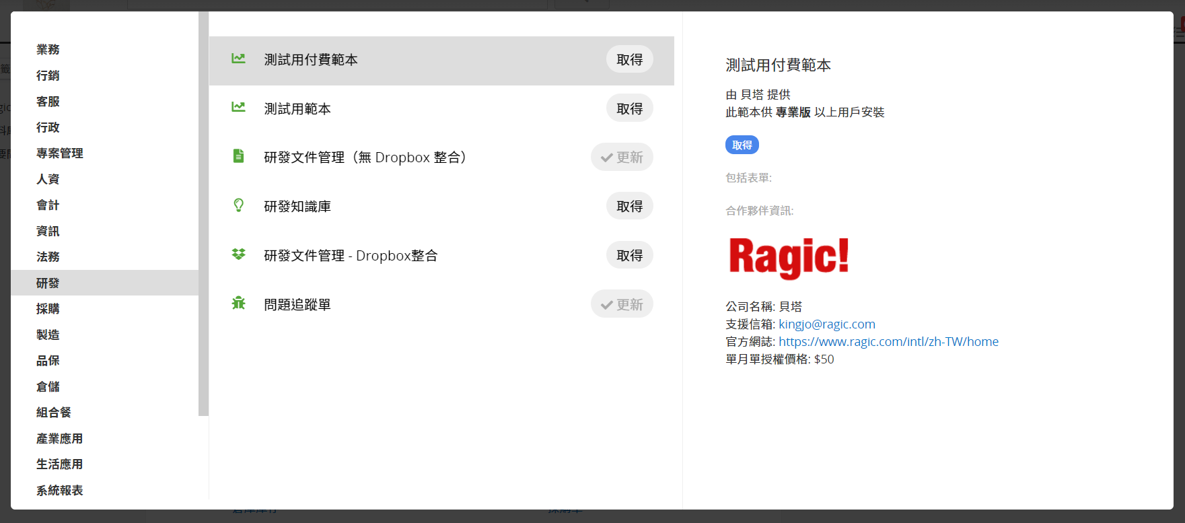Image resolution: width=1185 pixels, height=523 pixels.
Task: Get the 研發知識庫 template
Action: point(630,206)
